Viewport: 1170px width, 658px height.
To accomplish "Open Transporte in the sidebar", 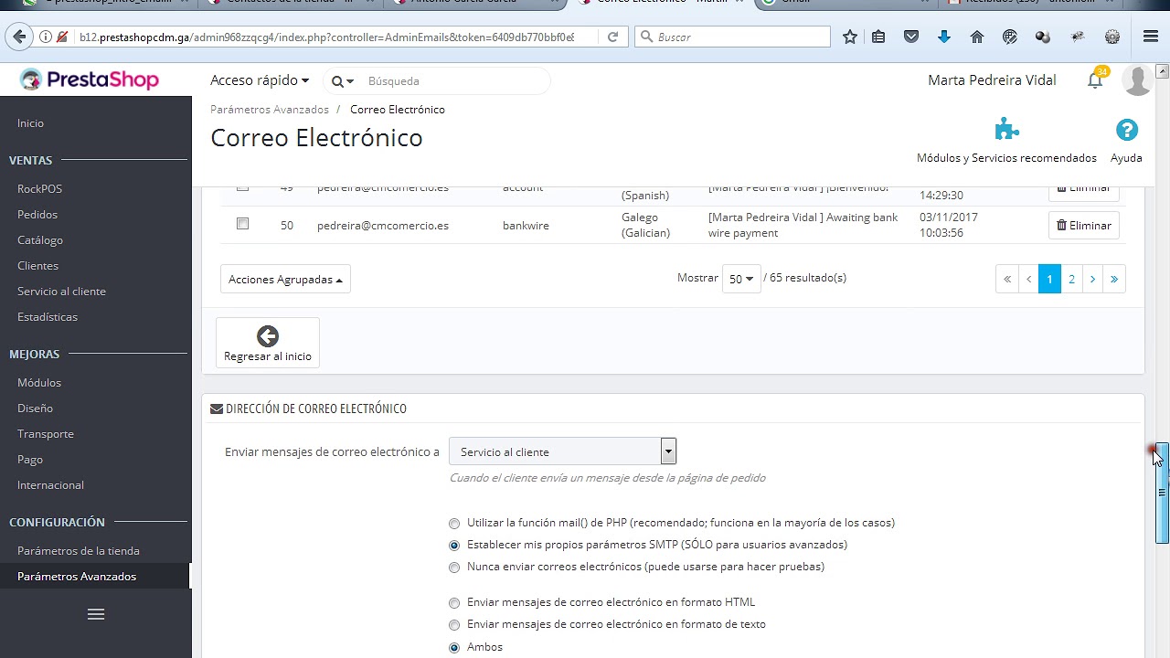I will tap(46, 434).
